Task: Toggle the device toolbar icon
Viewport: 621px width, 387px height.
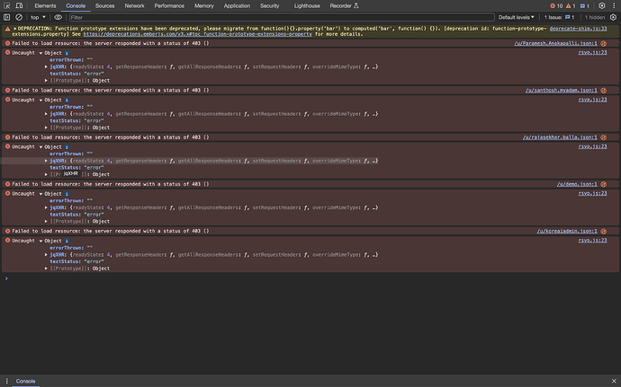Action: point(19,6)
